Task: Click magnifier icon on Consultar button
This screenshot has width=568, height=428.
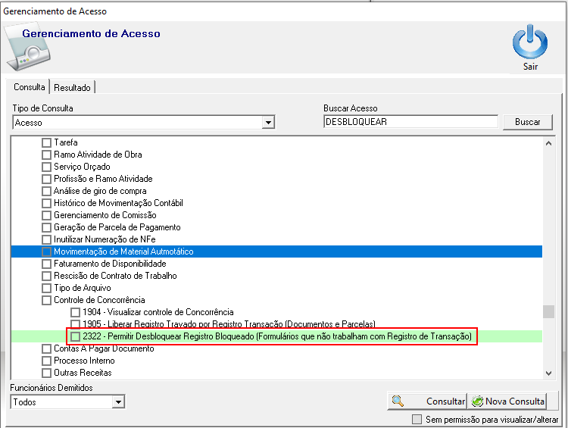Action: pyautogui.click(x=398, y=401)
